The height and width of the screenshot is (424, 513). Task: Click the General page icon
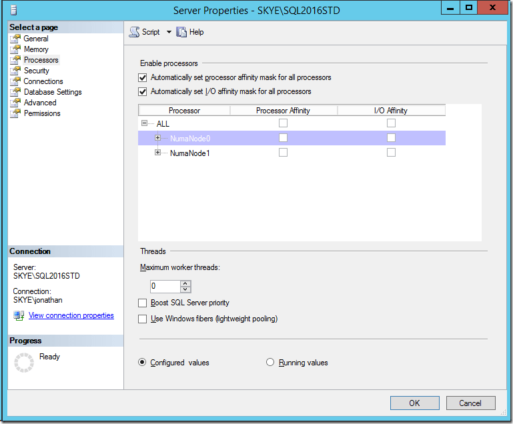click(x=15, y=39)
